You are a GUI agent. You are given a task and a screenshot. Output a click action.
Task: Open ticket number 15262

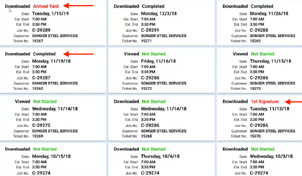tap(38, 89)
